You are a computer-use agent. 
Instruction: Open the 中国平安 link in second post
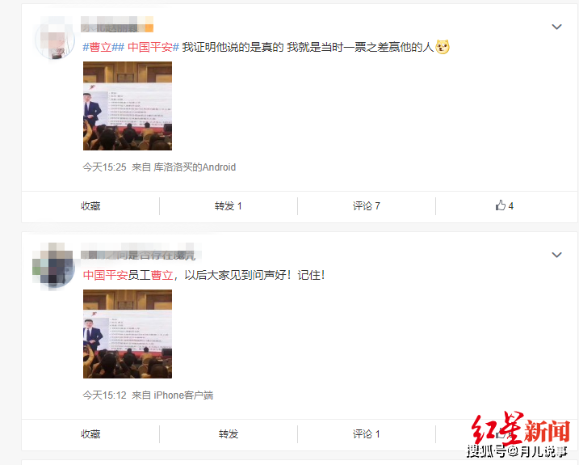[105, 275]
